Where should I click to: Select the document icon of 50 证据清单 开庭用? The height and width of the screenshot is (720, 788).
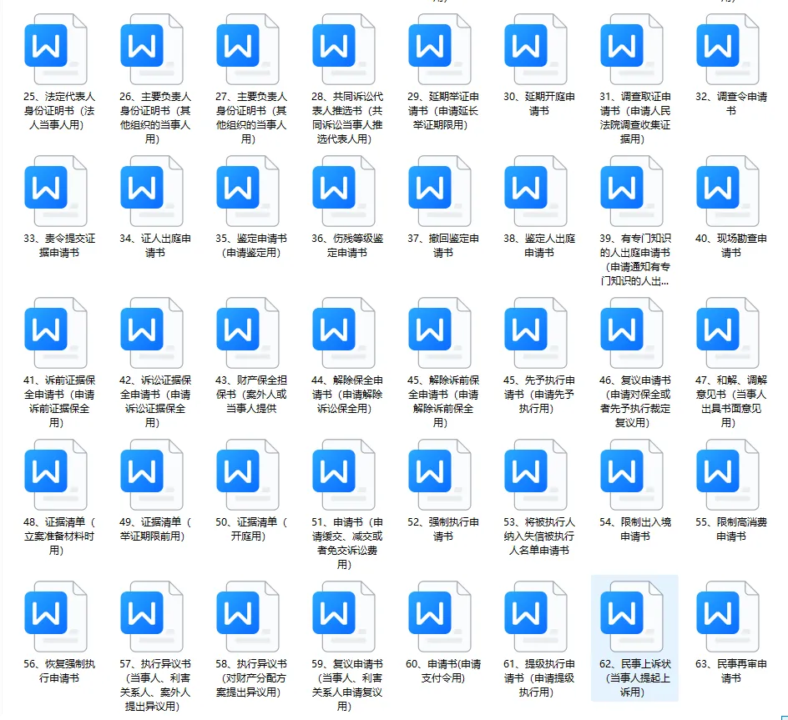pyautogui.click(x=248, y=475)
